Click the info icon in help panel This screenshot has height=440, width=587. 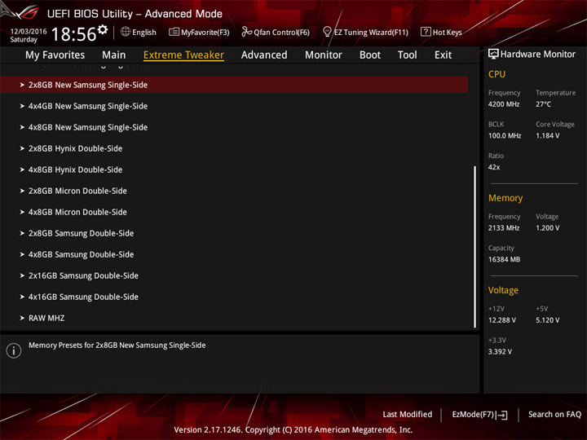(14, 350)
